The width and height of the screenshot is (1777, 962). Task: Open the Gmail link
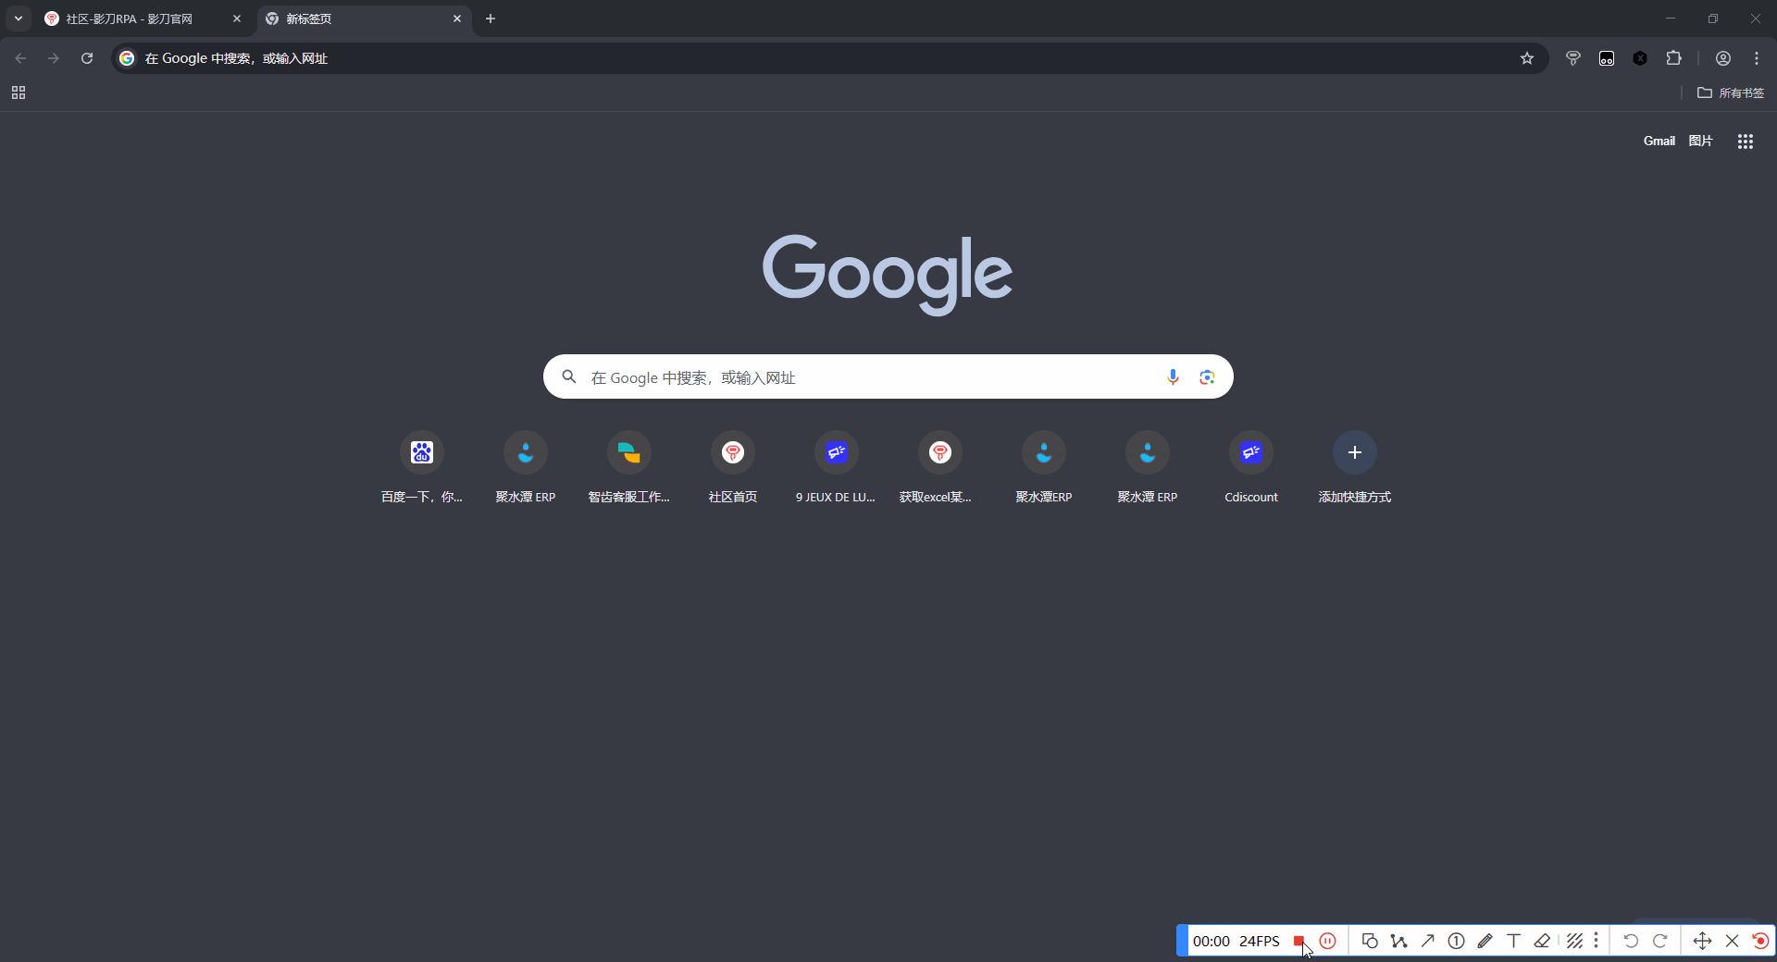point(1659,141)
